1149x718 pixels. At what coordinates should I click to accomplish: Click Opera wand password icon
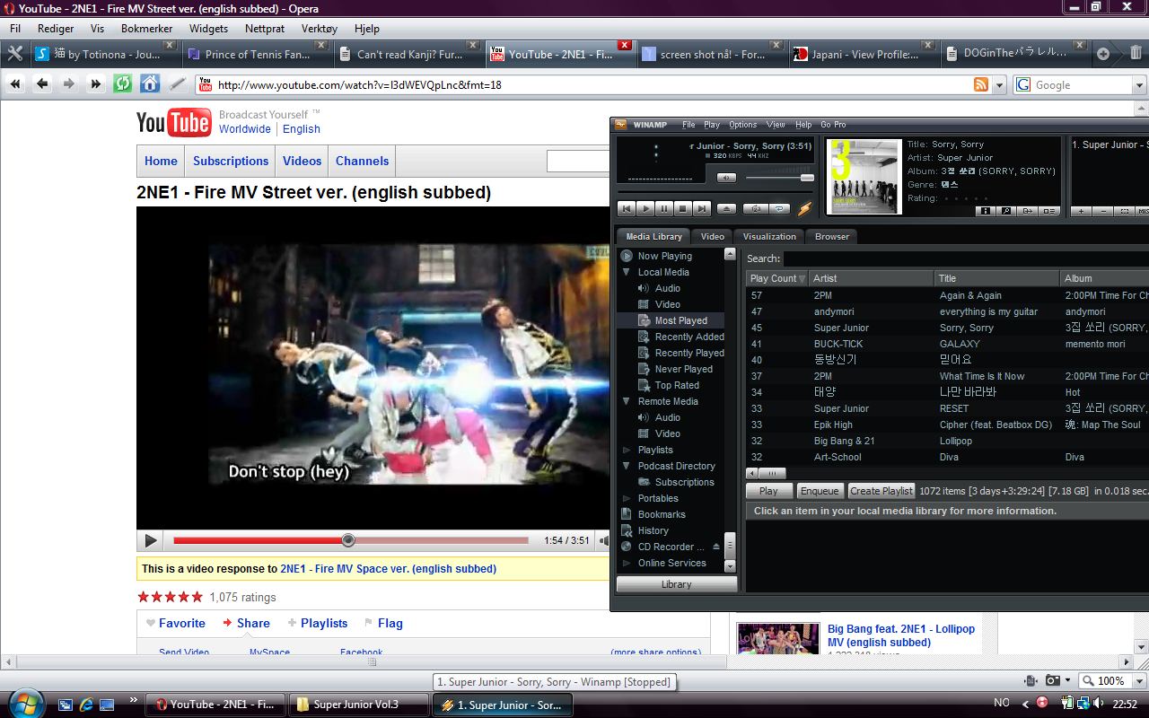177,84
